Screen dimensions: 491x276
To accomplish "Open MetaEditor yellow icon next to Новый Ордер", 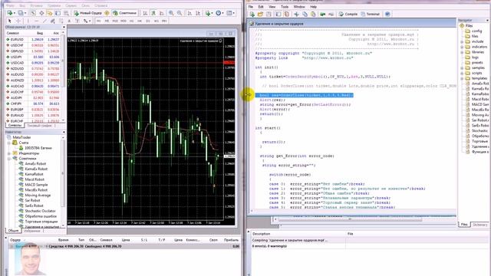I will tap(107, 13).
